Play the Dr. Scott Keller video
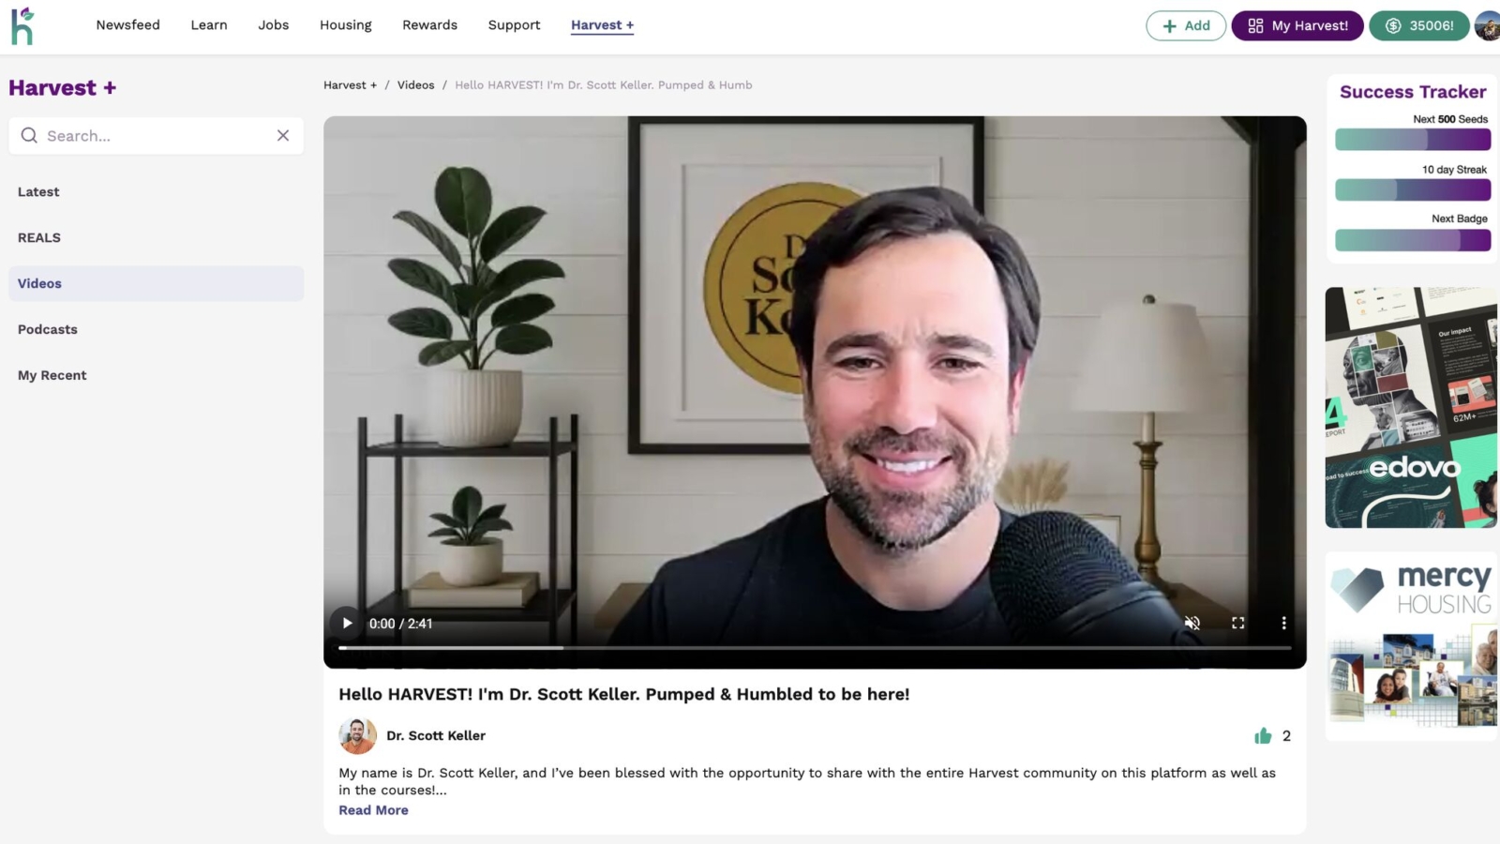Screen dimensions: 1500x844 click(x=347, y=624)
